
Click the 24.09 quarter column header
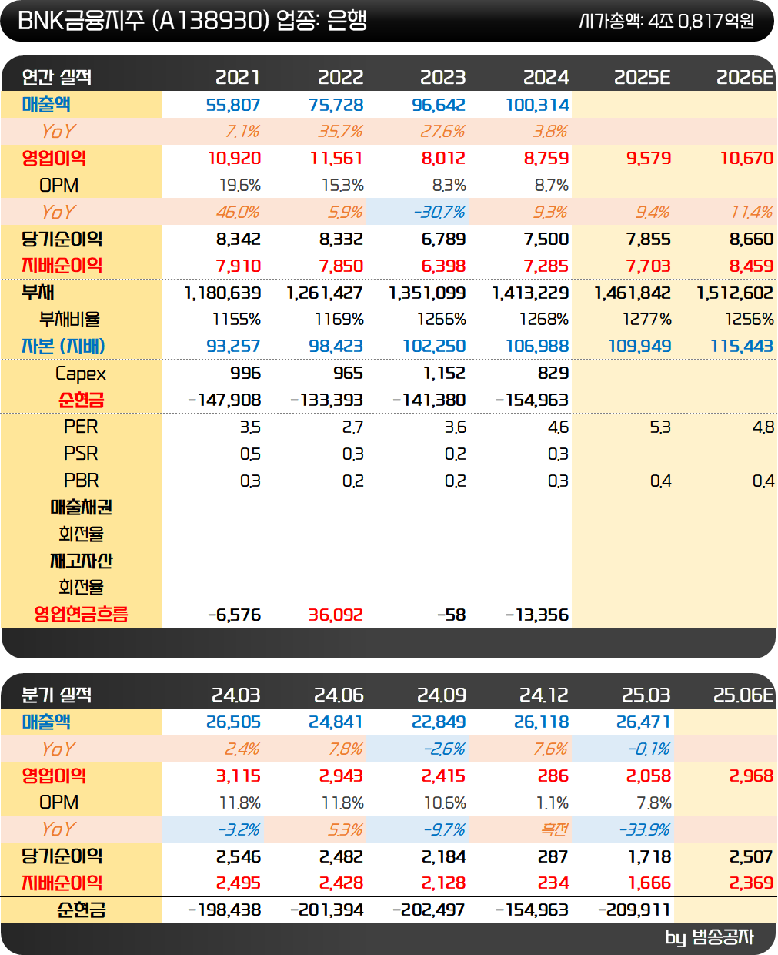442,695
